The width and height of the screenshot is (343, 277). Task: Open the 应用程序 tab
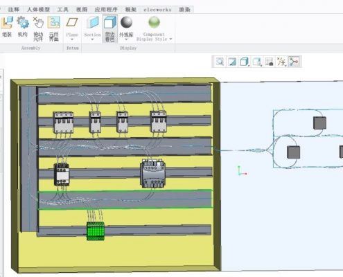tap(106, 10)
